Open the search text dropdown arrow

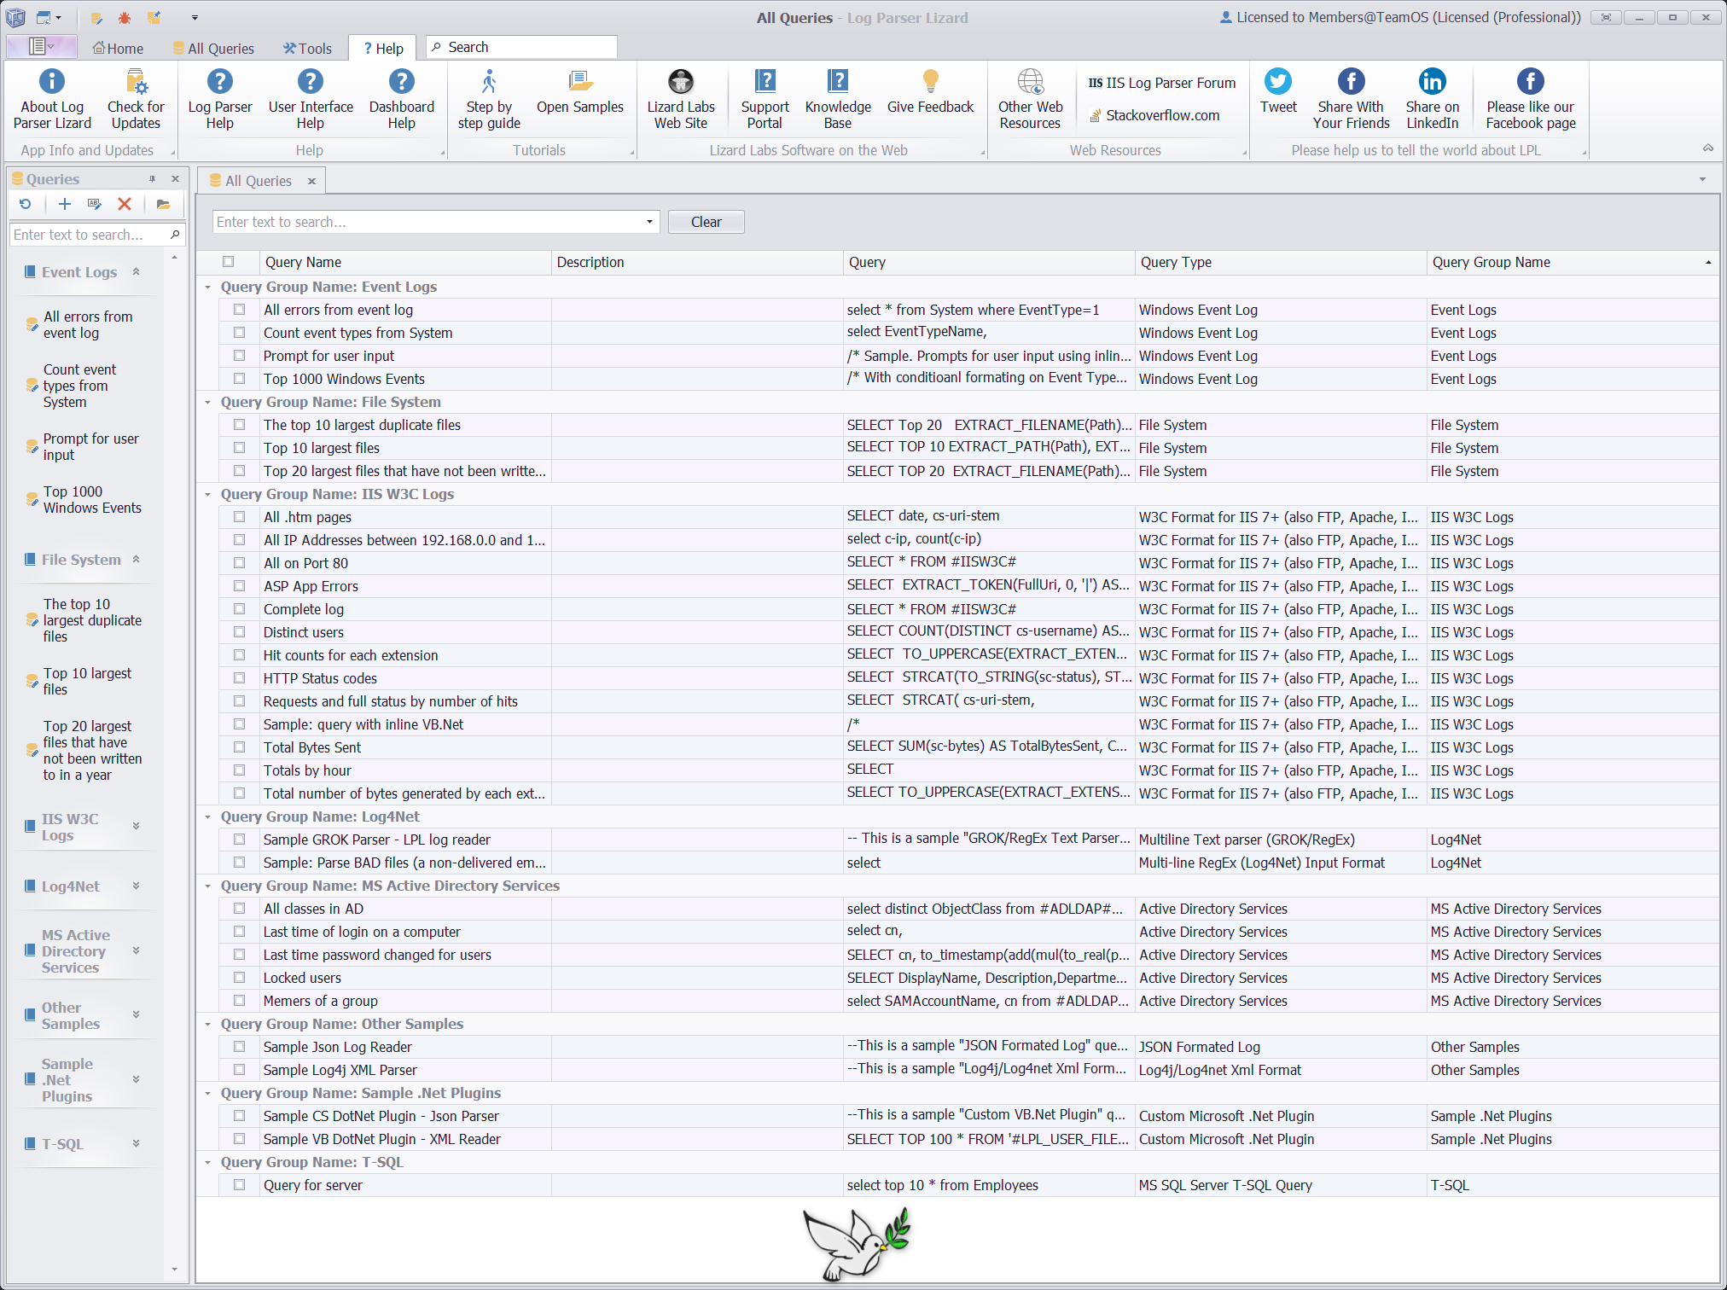(x=649, y=222)
